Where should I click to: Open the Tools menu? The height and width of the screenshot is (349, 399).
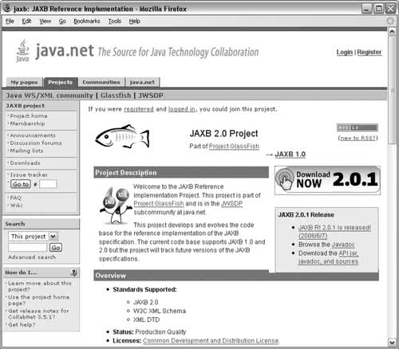pos(115,21)
